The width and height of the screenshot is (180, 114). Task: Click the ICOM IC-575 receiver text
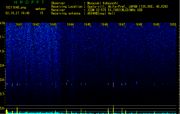115,10
